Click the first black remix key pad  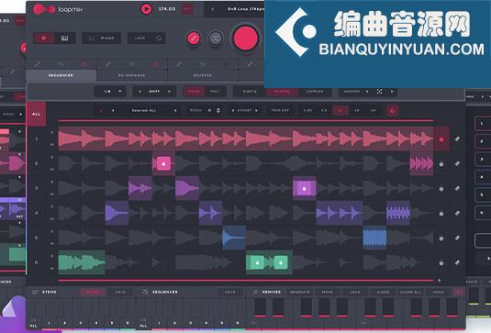[261, 307]
